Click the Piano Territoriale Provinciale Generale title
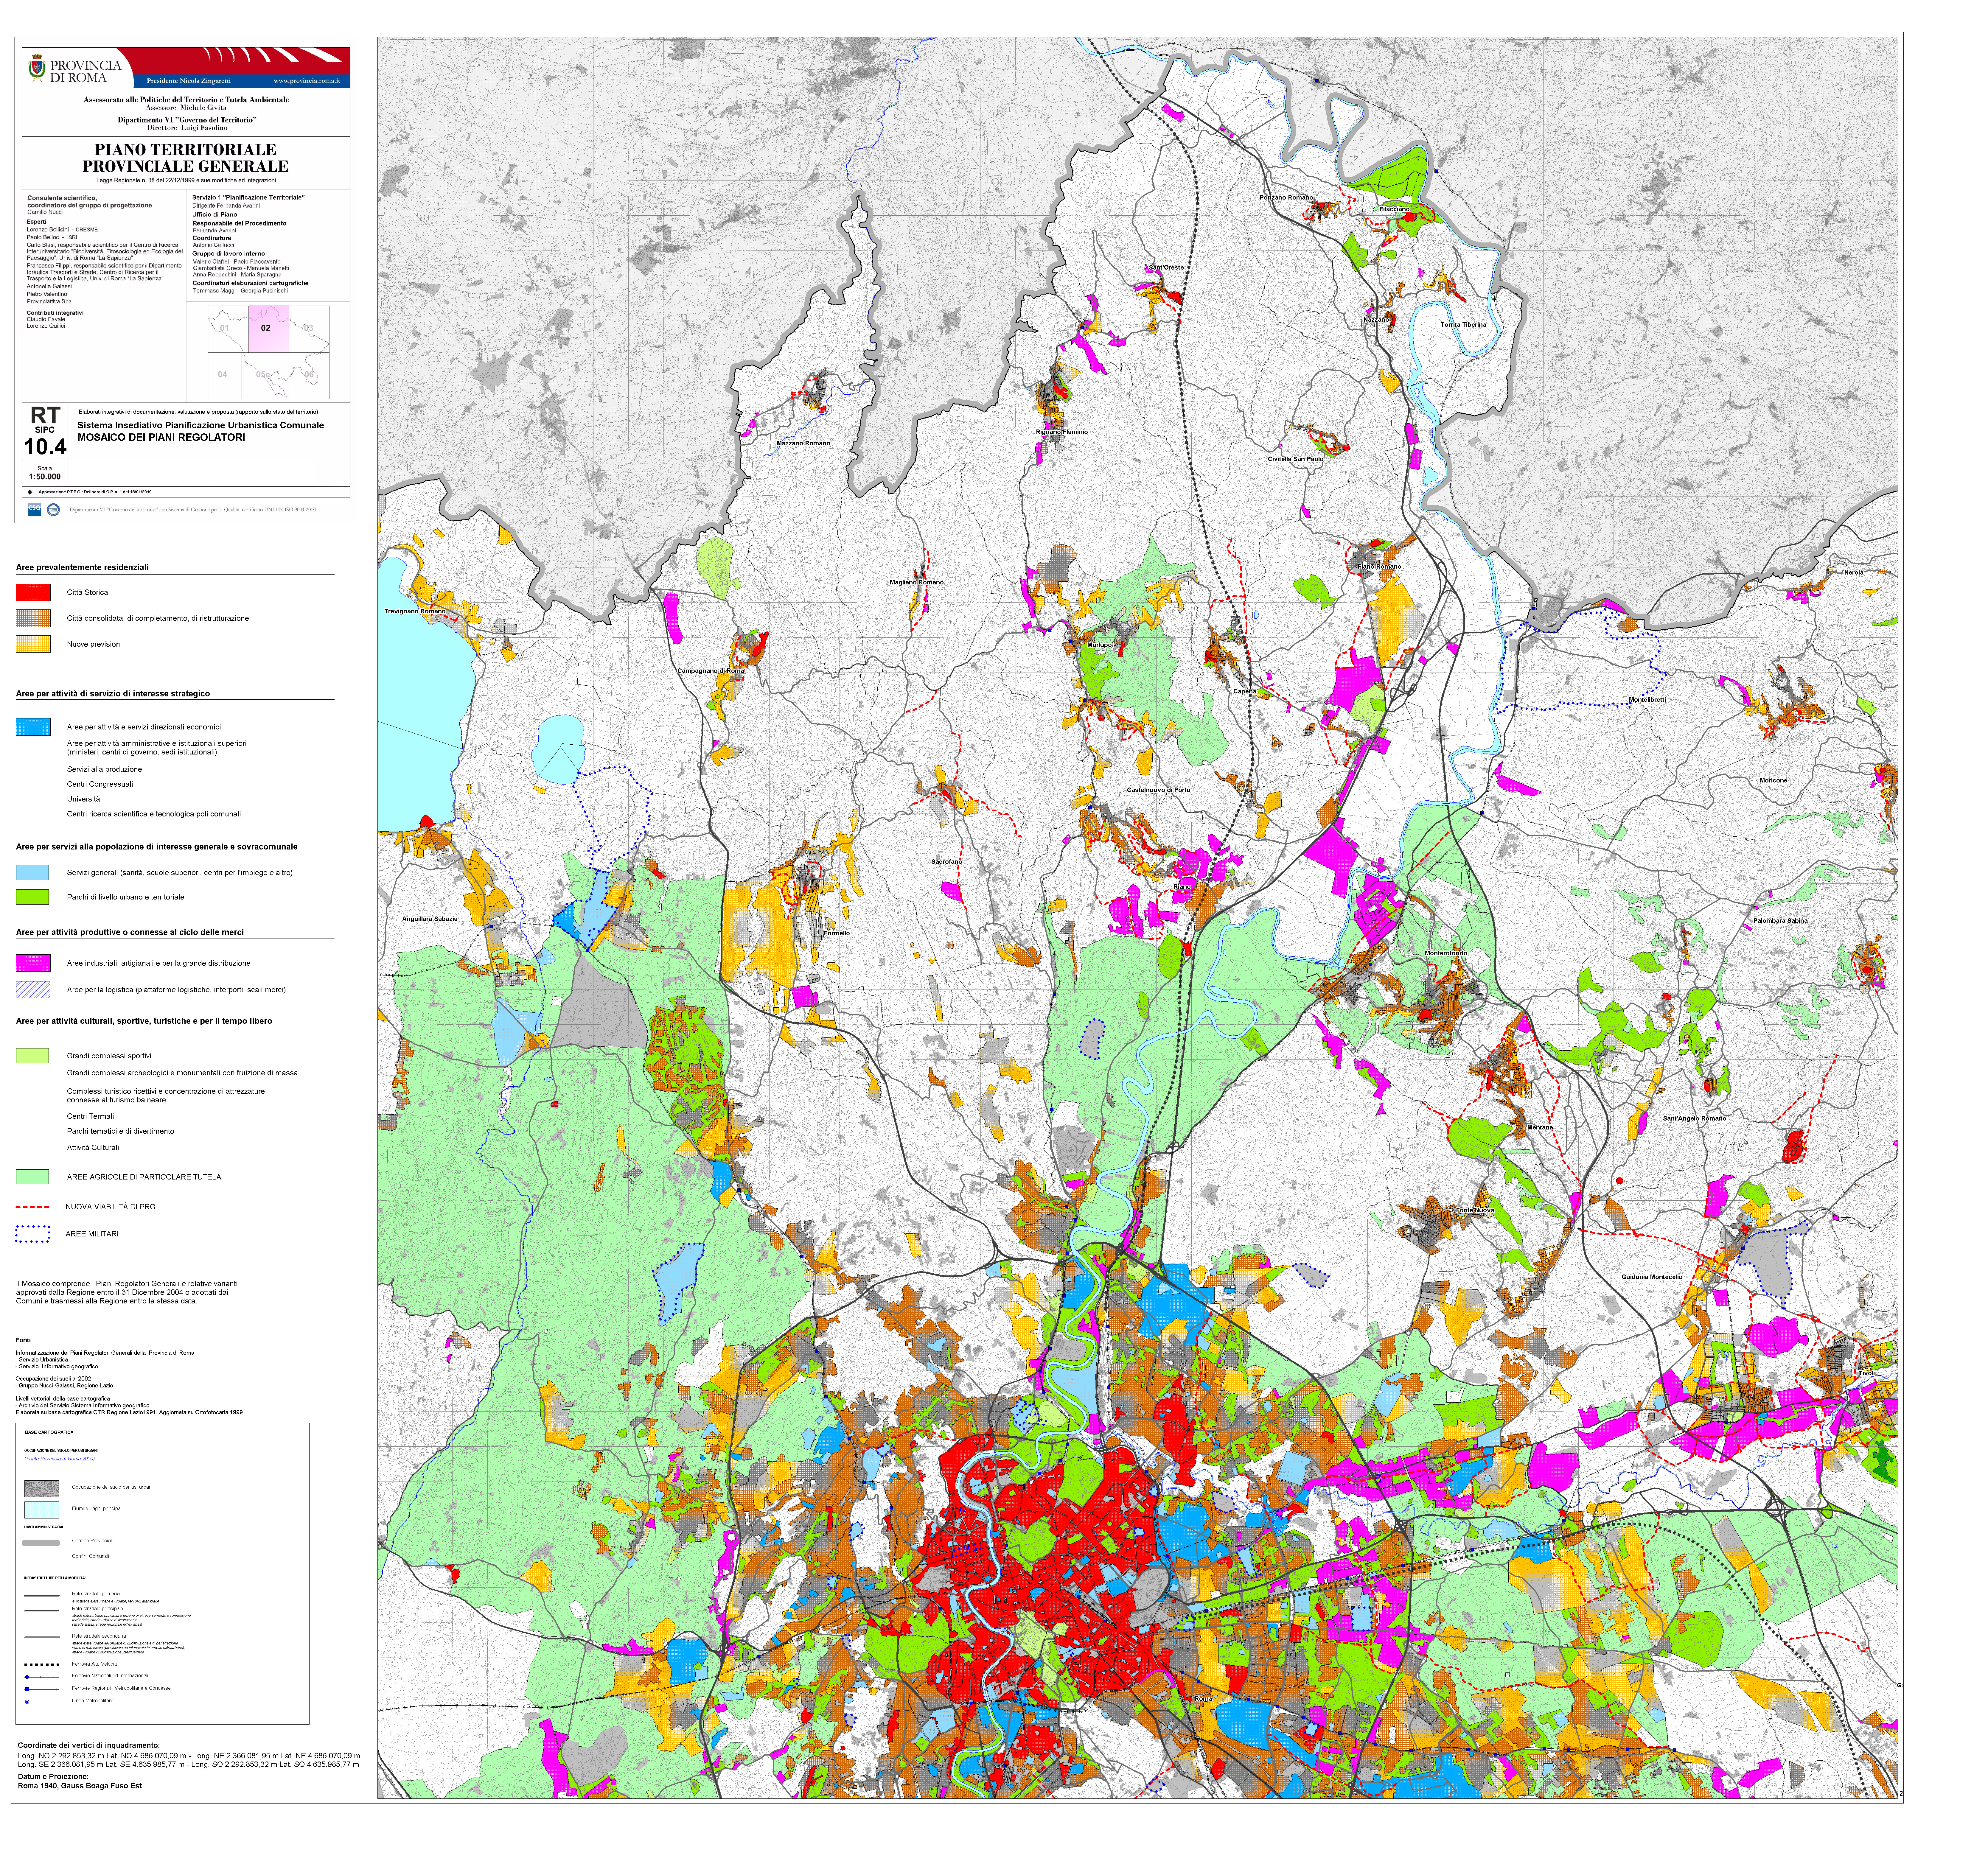The height and width of the screenshot is (1875, 1988). pos(186,158)
